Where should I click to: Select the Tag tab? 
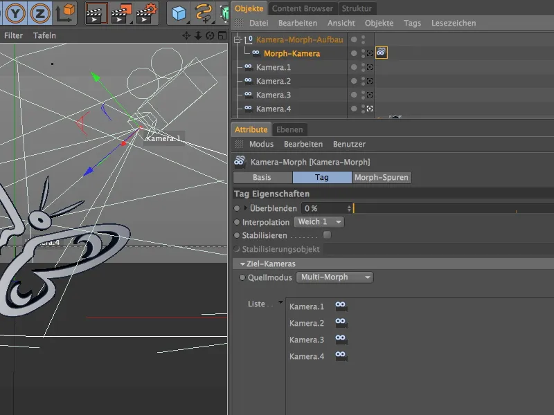pyautogui.click(x=322, y=177)
